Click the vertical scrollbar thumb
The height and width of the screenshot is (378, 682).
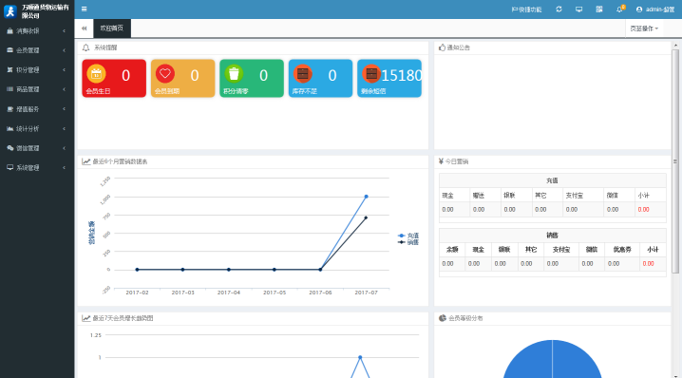675,161
